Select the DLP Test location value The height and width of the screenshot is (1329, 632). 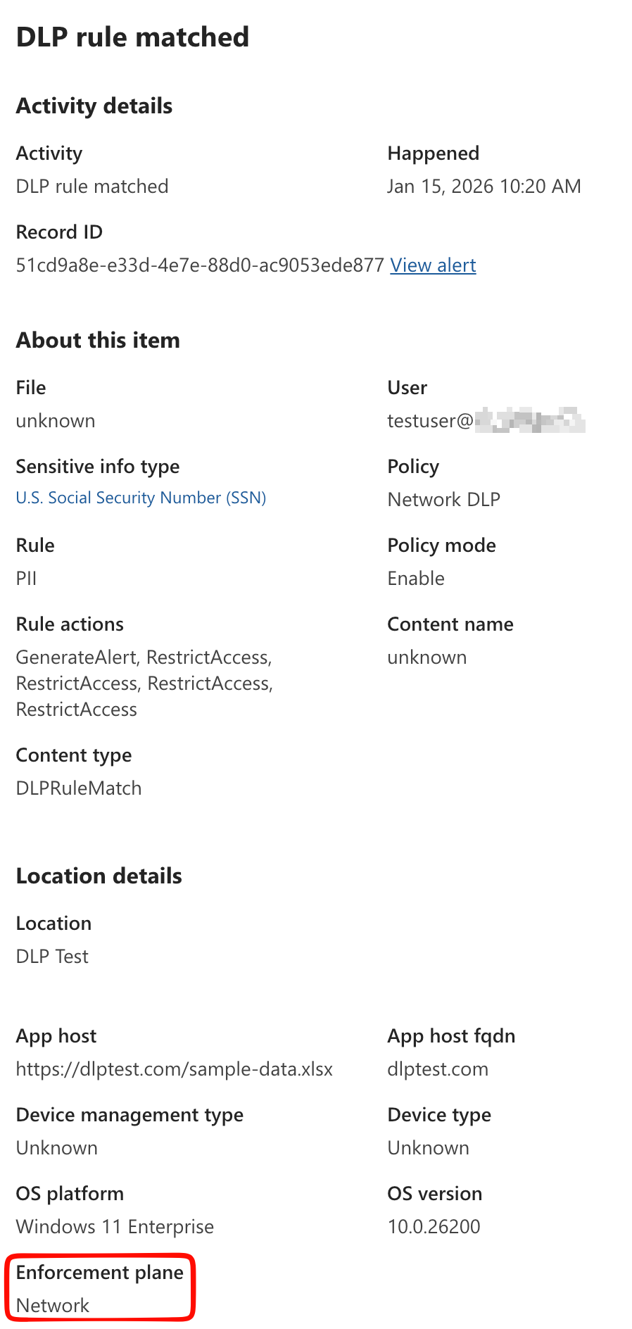click(52, 956)
